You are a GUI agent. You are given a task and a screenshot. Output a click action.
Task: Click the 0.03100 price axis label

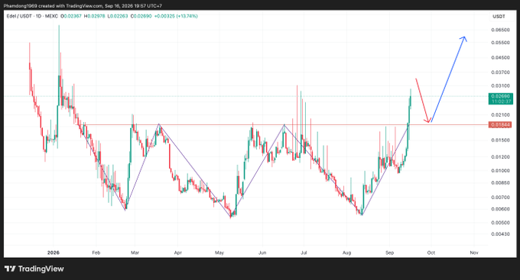[500, 85]
